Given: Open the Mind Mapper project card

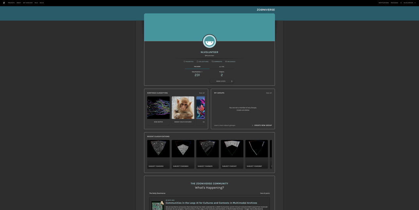Looking at the screenshot, I should pos(158,110).
